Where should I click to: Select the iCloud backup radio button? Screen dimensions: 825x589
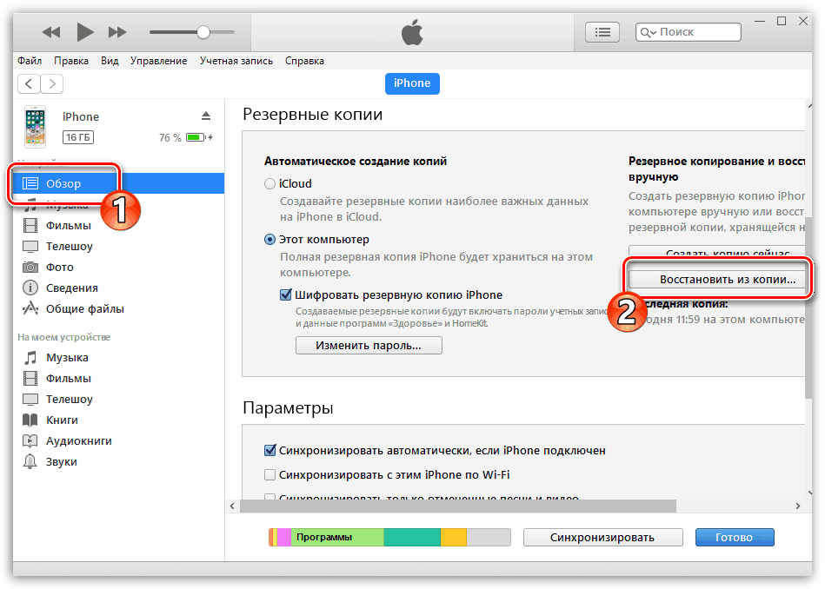[x=270, y=184]
